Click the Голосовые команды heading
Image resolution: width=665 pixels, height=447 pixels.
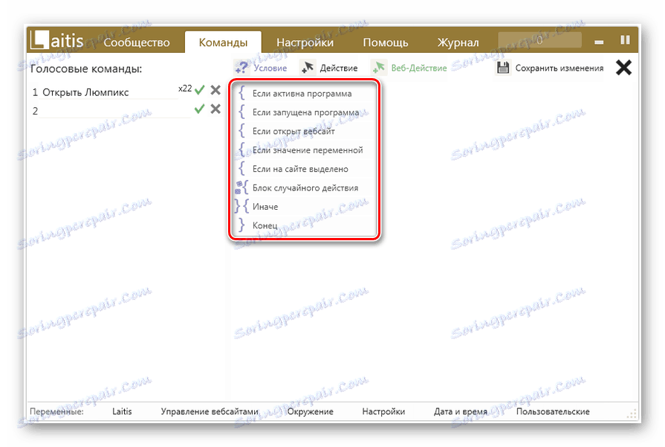coord(86,68)
